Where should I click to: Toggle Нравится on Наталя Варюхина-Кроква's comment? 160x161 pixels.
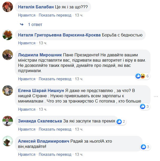click(x=27, y=43)
